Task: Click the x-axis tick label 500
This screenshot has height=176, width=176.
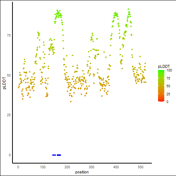Action: coord(140,167)
